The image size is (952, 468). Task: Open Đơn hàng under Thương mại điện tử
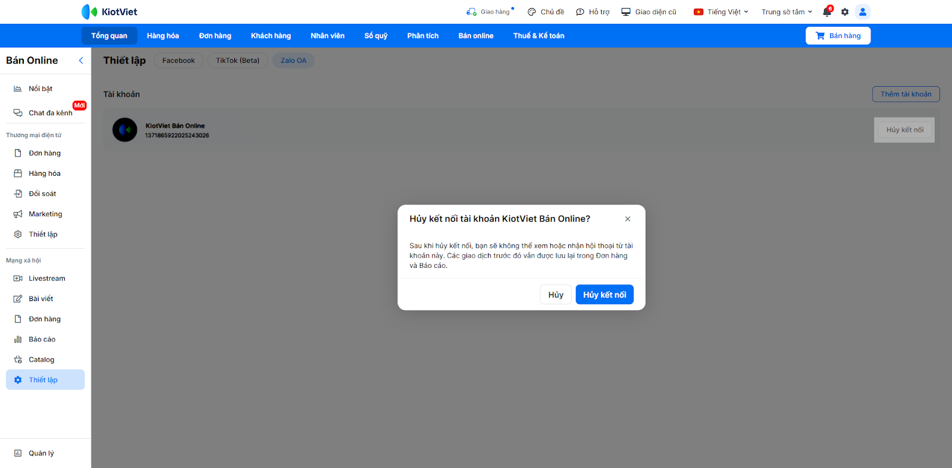tap(45, 153)
